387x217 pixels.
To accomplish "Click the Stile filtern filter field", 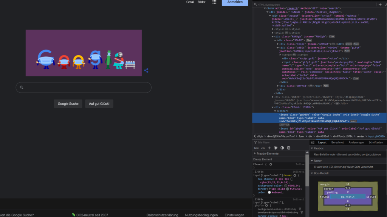I will click(280, 143).
